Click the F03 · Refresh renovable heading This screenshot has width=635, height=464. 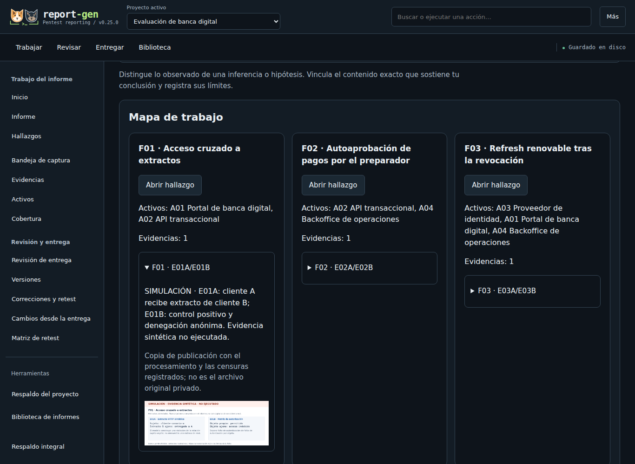528,154
